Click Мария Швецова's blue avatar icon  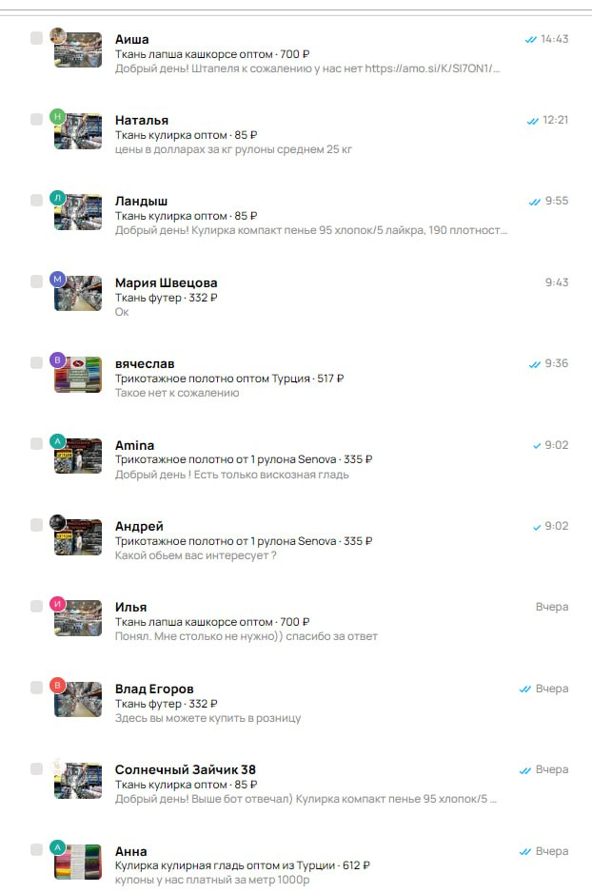[x=57, y=279]
